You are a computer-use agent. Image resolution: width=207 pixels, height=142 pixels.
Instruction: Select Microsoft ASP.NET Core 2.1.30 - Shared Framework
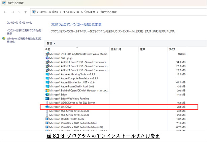click(x=78, y=62)
